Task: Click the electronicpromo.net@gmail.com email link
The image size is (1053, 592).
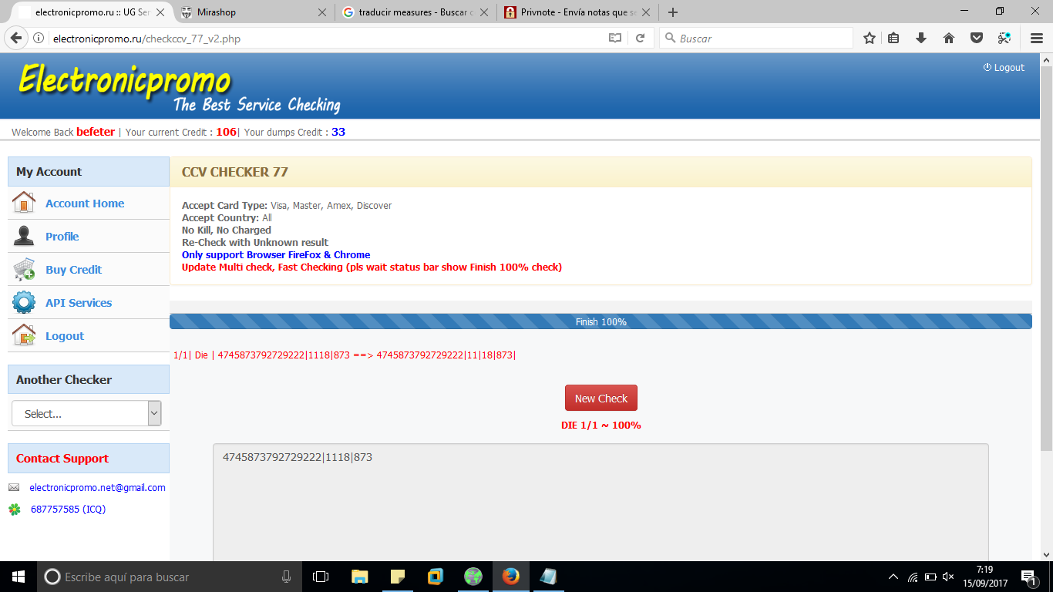Action: [97, 488]
